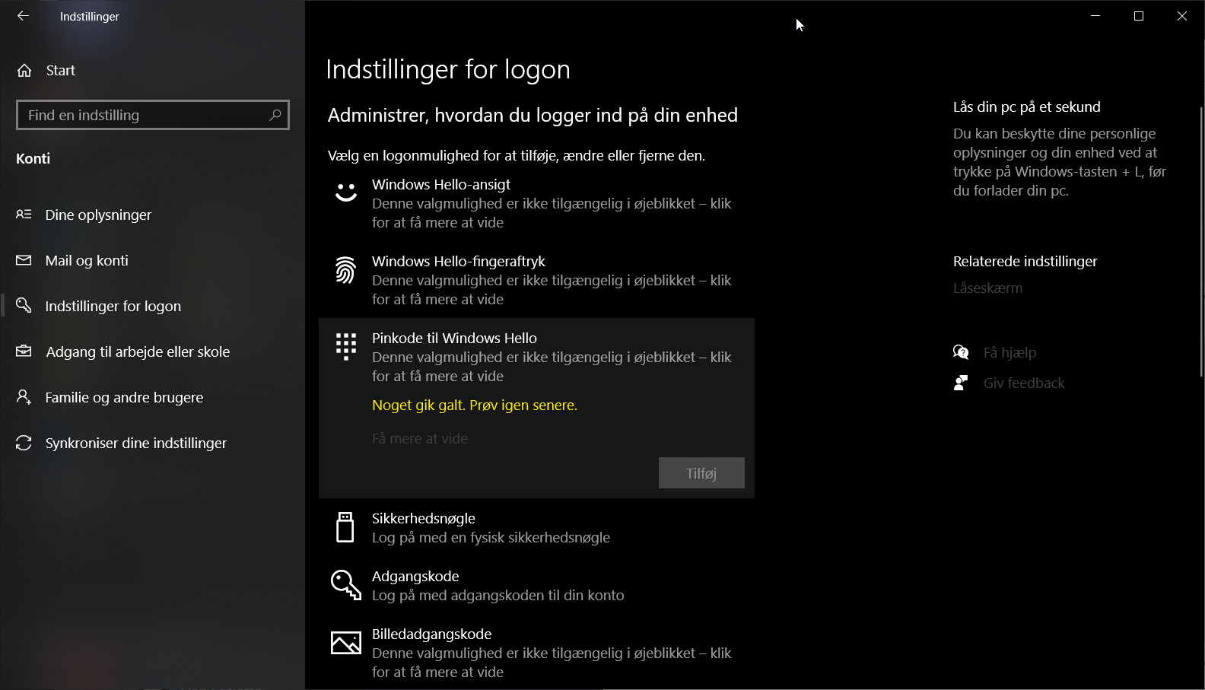Image resolution: width=1205 pixels, height=690 pixels.
Task: Open Synkroniser dine indstillinger
Action: tap(152, 443)
